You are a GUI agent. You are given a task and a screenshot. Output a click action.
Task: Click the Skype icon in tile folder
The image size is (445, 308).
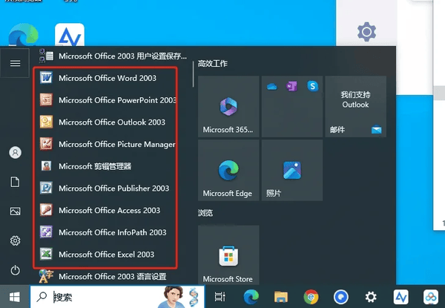click(312, 86)
